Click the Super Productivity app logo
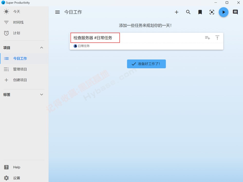The image size is (243, 182). click(x=3, y=3)
